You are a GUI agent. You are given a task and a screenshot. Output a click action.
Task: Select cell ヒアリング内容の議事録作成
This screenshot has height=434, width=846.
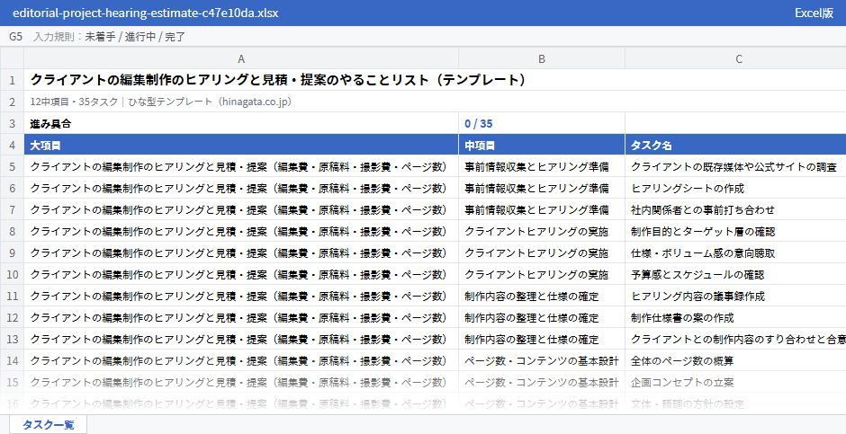735,296
